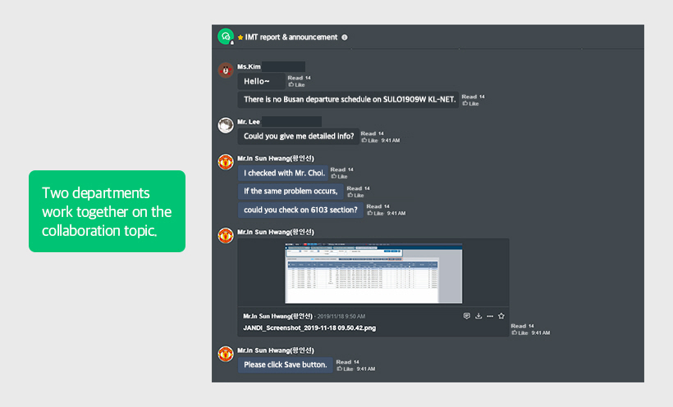Click the green topic room icon
This screenshot has width=673, height=407.
(x=226, y=36)
